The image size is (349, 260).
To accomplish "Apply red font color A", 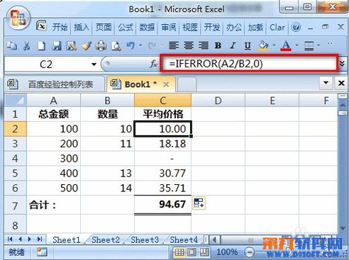I will click(286, 45).
